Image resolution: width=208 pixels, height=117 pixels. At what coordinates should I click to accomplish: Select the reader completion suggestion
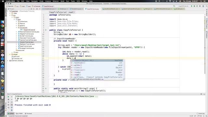click(x=97, y=72)
